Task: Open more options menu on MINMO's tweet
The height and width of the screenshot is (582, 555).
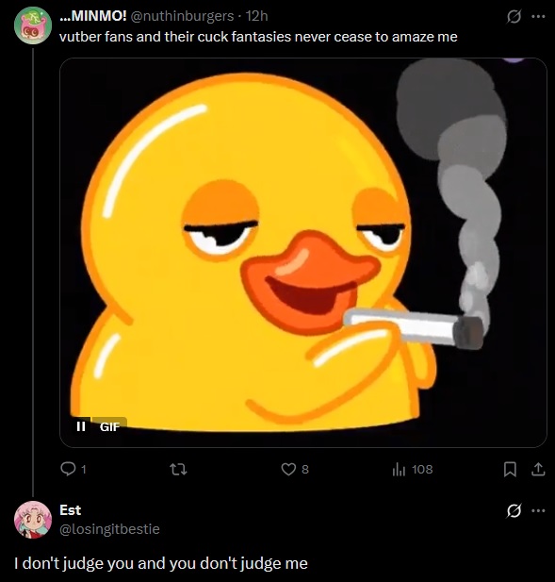Action: point(538,16)
